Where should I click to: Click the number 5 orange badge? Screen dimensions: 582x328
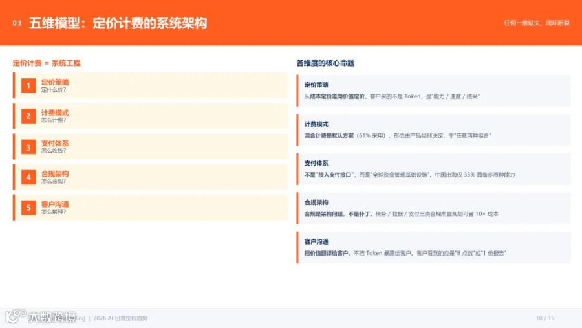28,208
